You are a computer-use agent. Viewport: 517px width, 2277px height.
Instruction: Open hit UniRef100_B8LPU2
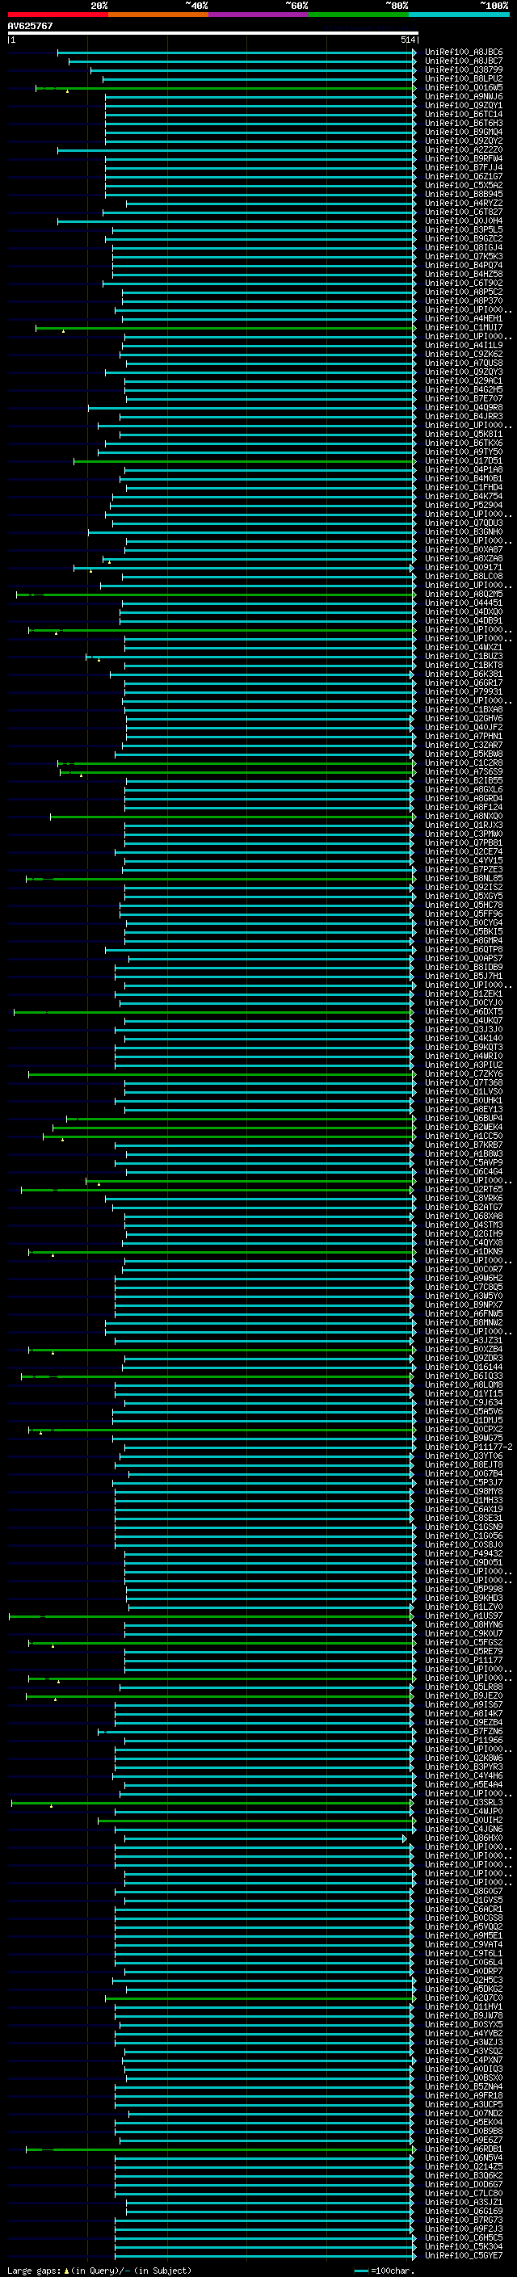coord(464,78)
